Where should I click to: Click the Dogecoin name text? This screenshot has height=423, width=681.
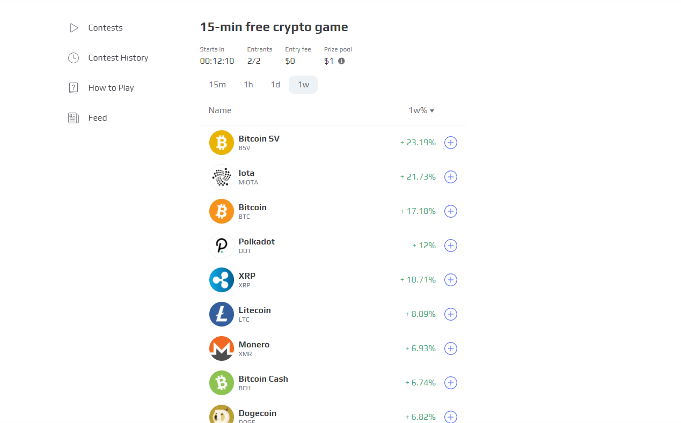tap(258, 413)
